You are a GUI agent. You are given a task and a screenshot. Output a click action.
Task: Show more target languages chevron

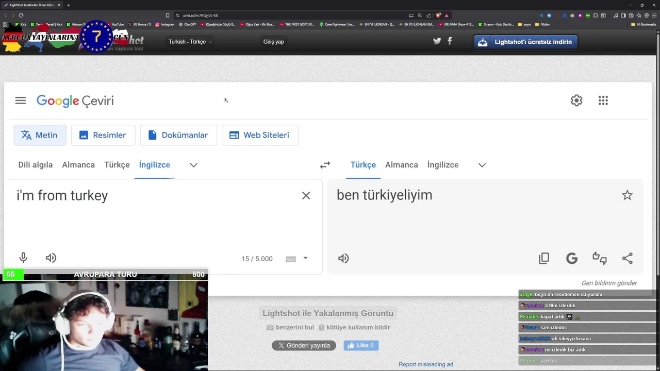[x=482, y=165]
